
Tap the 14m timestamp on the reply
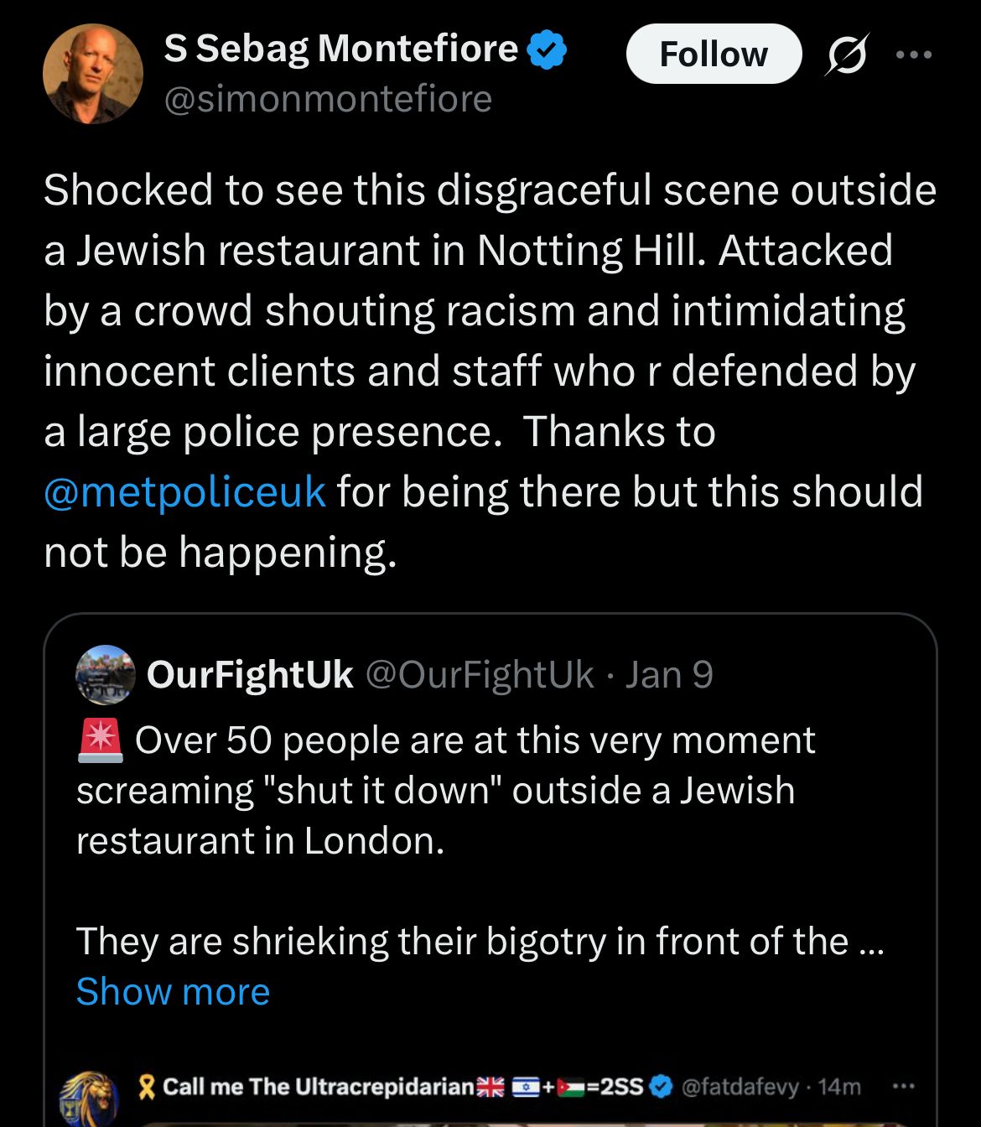[839, 1088]
